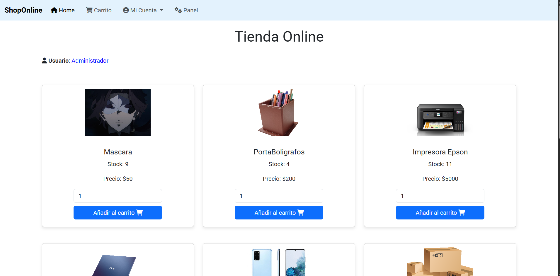Focus the Mascara quantity input field
Screen dimensions: 560x276
[x=118, y=196]
